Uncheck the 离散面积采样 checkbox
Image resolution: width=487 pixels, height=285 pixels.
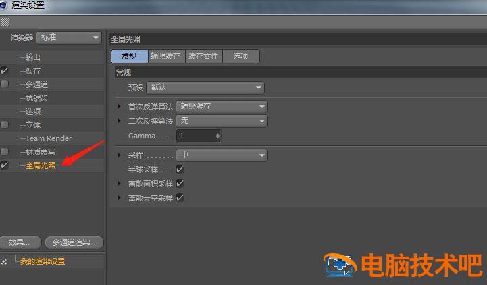click(x=180, y=184)
